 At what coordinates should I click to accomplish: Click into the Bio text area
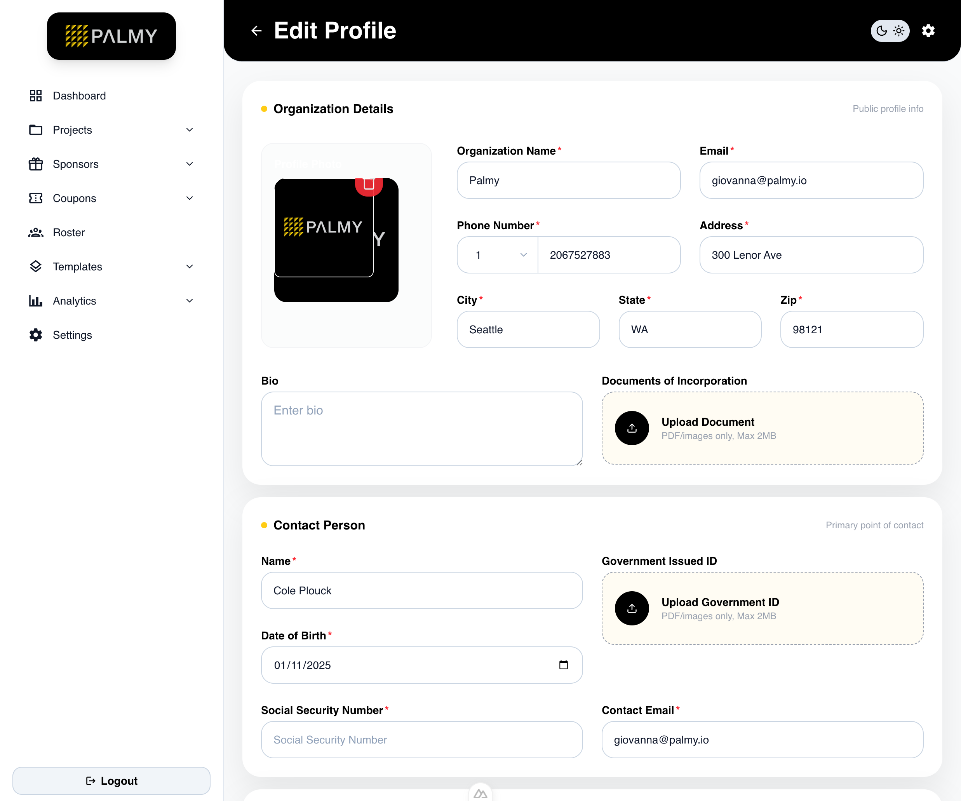tap(421, 429)
